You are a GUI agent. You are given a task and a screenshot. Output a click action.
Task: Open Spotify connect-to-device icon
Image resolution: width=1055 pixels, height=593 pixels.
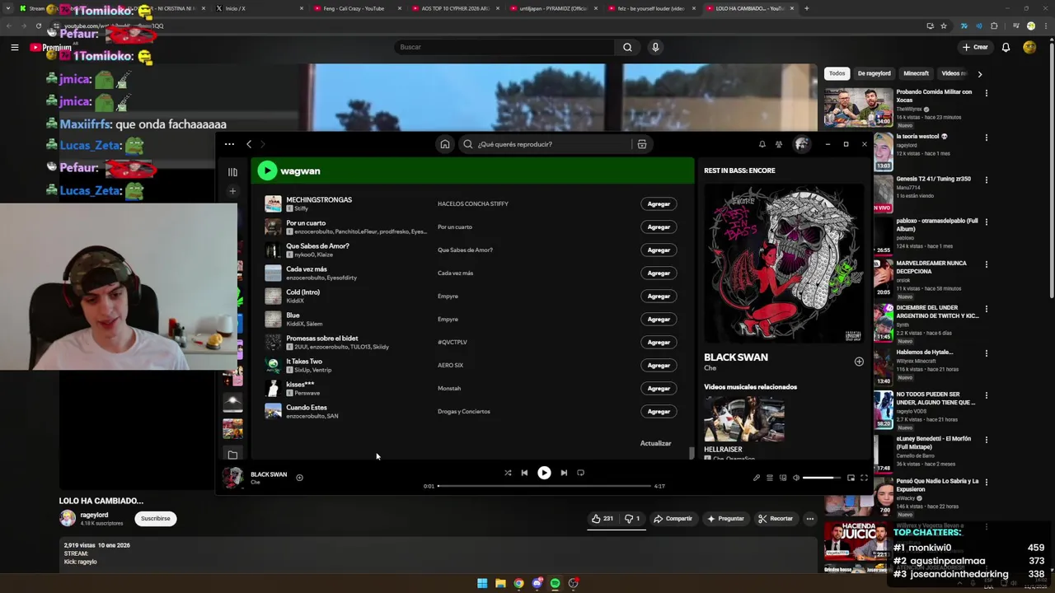point(783,478)
